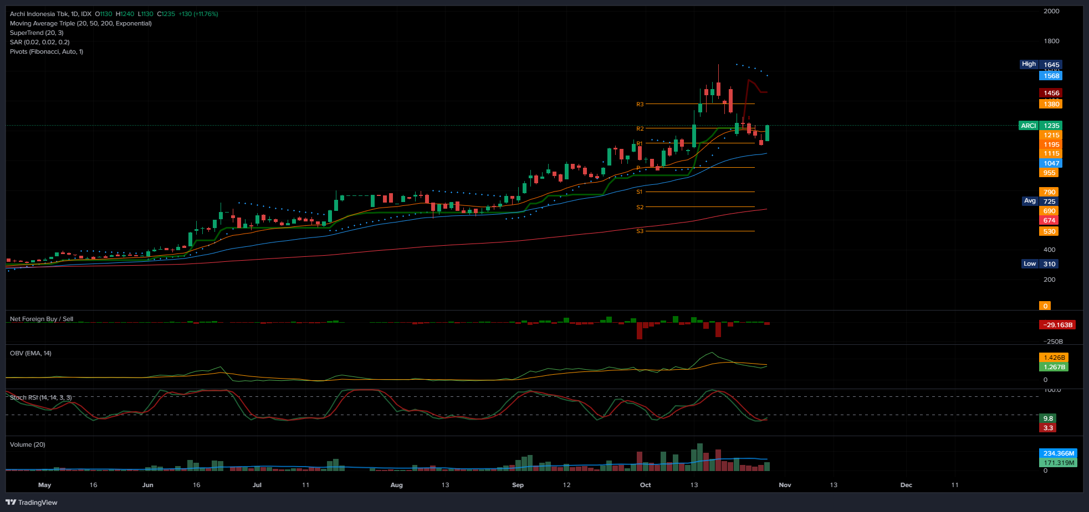1089x512 pixels.
Task: Click the red -29.163B value tag
Action: click(1057, 325)
